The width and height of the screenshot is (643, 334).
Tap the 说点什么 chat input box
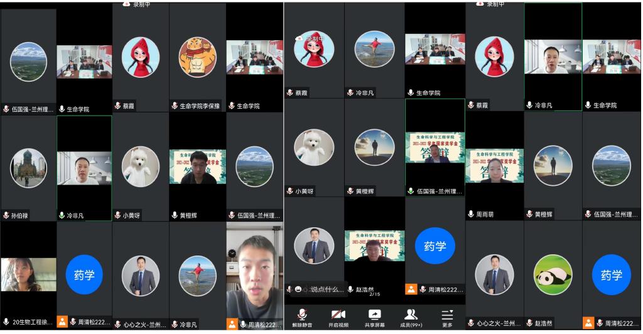point(327,289)
